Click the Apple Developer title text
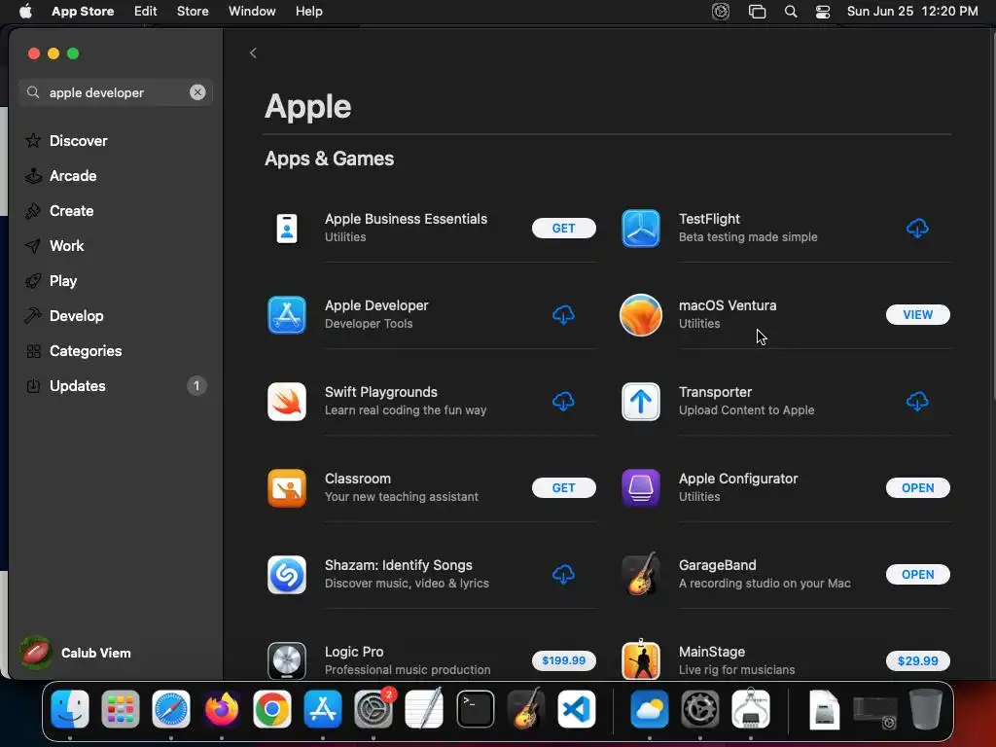 [376, 305]
